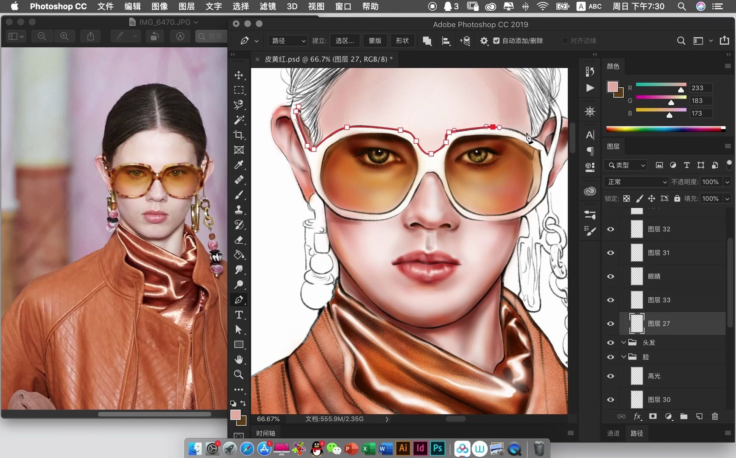This screenshot has height=458, width=736.
Task: Collapse the 脸 layer group
Action: tap(624, 357)
